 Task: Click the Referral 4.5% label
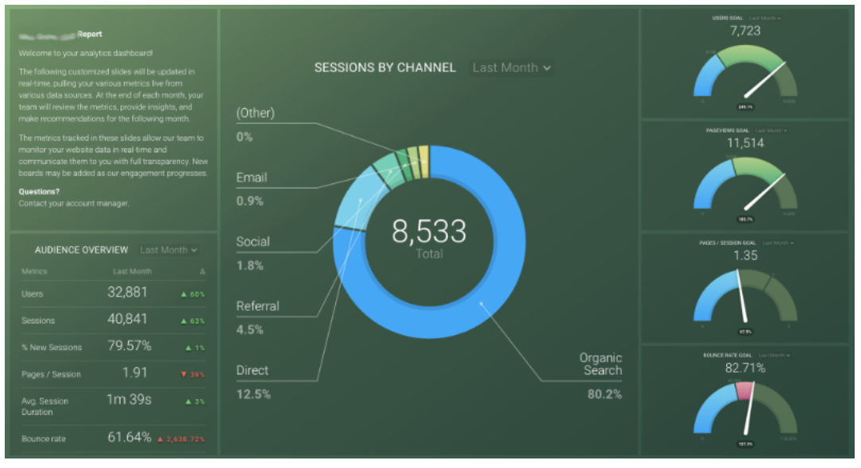[257, 317]
